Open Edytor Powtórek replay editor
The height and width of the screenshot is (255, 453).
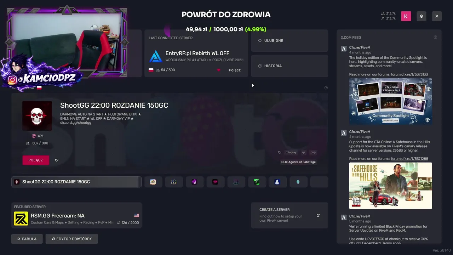click(x=71, y=239)
